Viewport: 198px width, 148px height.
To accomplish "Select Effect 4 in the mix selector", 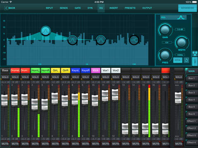I will pos(191,143).
